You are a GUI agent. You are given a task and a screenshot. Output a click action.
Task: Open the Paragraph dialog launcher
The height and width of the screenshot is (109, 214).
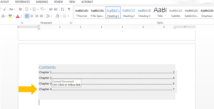(71, 23)
